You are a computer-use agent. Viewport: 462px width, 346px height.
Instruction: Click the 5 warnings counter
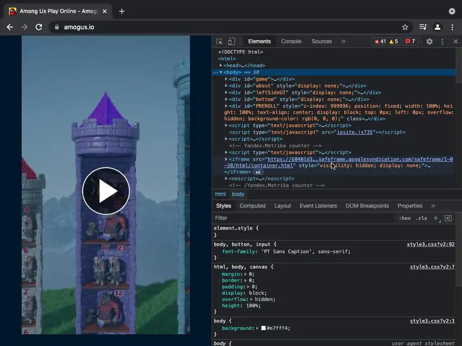click(393, 41)
